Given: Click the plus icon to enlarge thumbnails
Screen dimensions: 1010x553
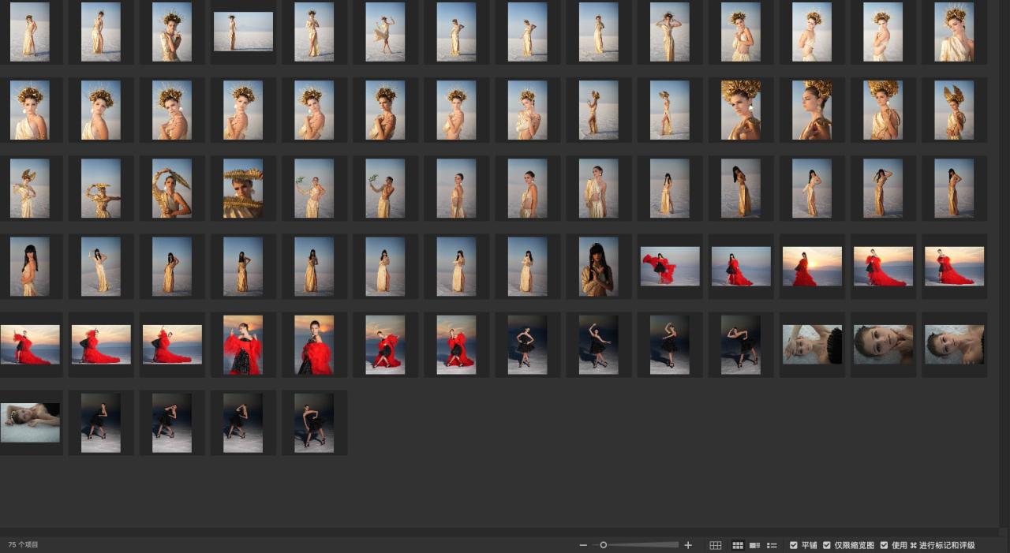Looking at the screenshot, I should tap(688, 545).
